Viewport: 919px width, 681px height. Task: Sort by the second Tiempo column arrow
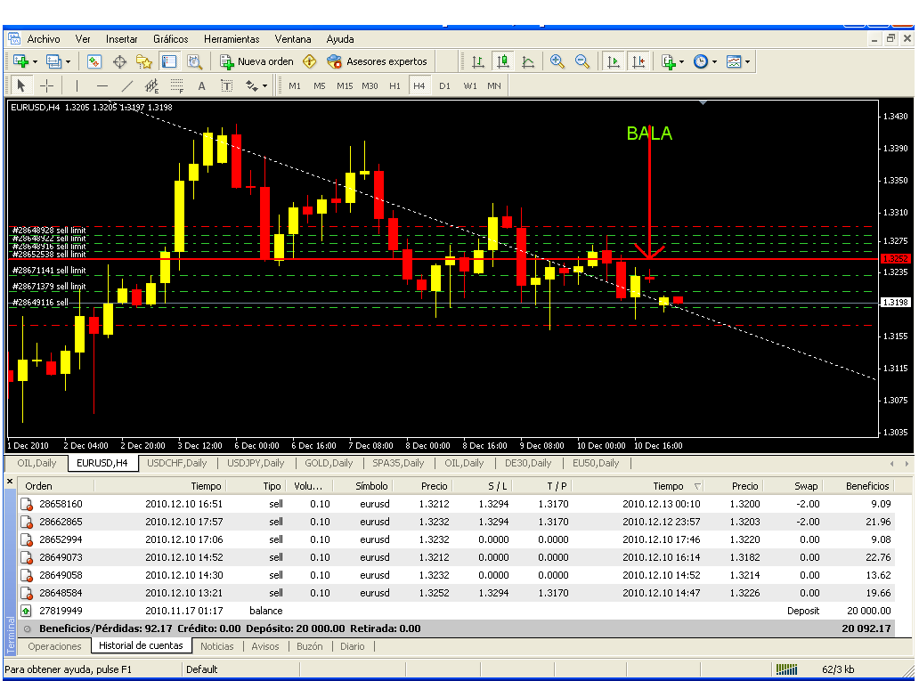point(697,486)
